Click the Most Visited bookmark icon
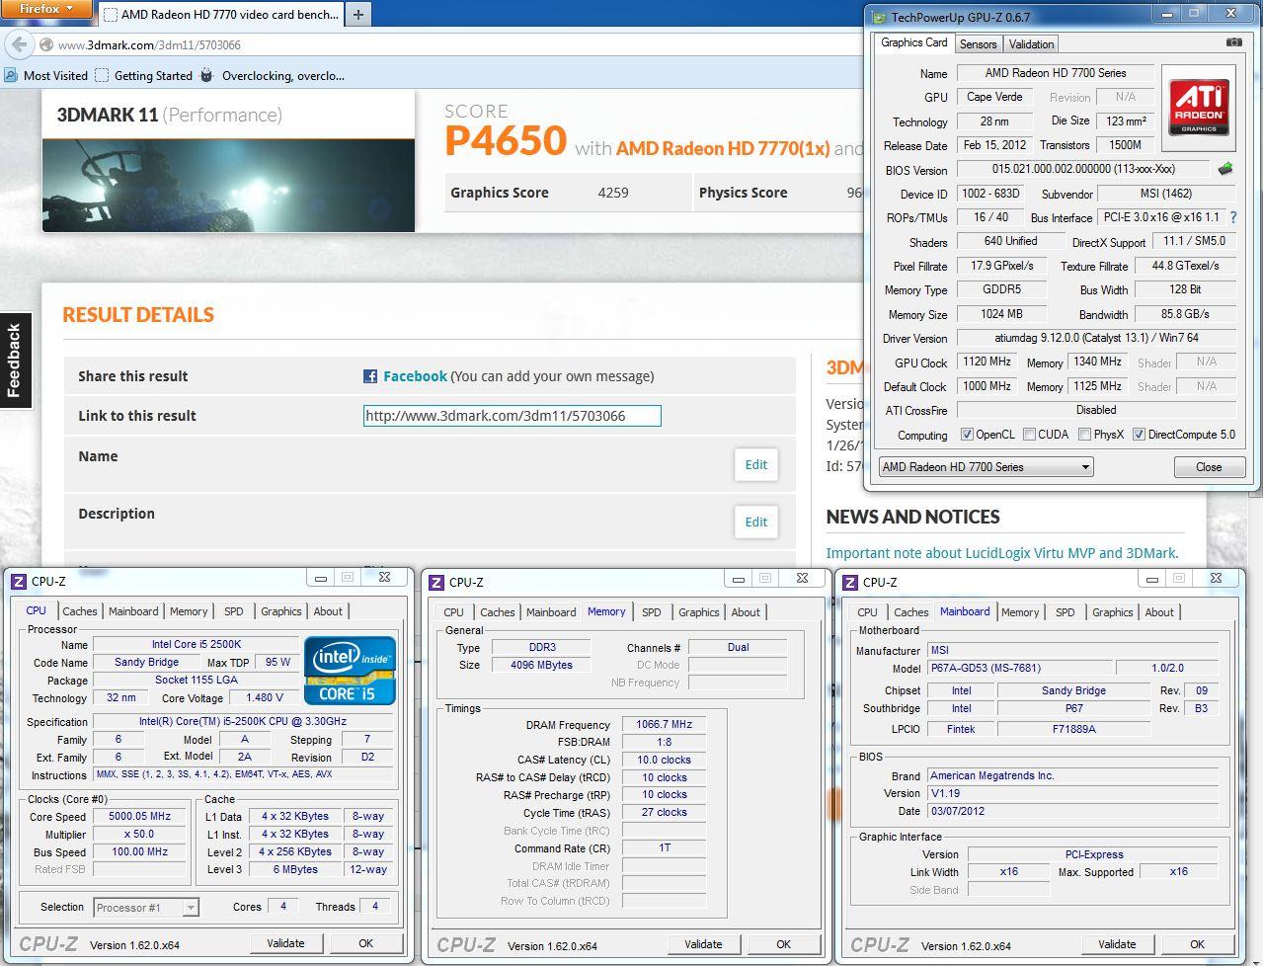This screenshot has width=1263, height=966. click(x=11, y=75)
